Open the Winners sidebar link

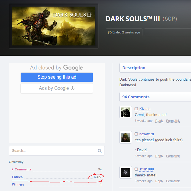[18, 184]
